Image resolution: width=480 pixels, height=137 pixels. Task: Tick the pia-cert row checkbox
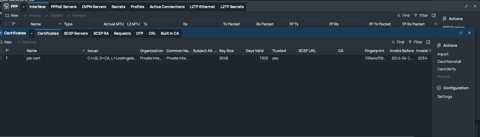click(x=1, y=58)
